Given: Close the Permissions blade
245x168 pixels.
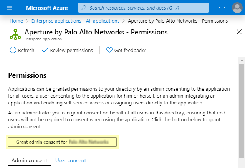Looking at the screenshot, I should [239, 32].
